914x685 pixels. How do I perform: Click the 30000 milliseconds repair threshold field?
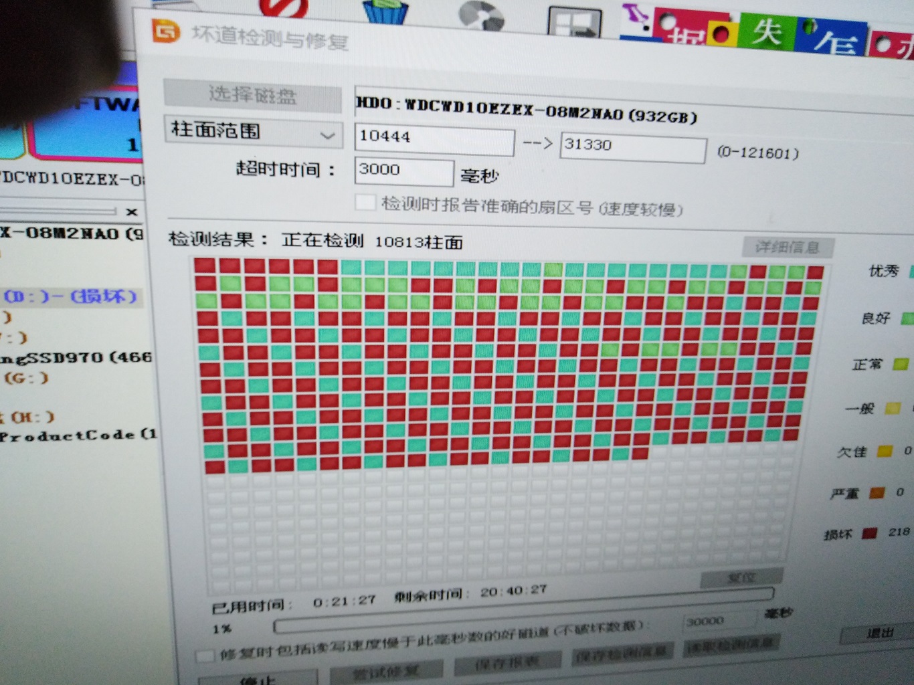(x=719, y=621)
